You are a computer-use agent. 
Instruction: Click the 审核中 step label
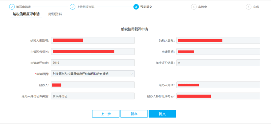202,7
